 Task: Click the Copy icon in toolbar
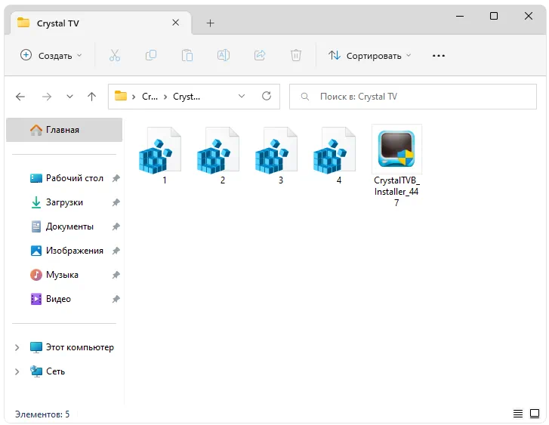(151, 55)
